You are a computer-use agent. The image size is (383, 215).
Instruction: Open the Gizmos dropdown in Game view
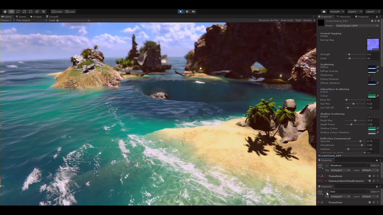309,20
